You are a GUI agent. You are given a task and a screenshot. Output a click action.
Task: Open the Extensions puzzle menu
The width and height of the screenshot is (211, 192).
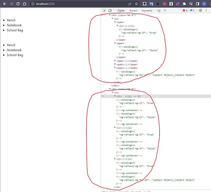pos(184,4)
